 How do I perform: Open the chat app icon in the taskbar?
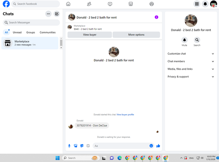(112, 158)
